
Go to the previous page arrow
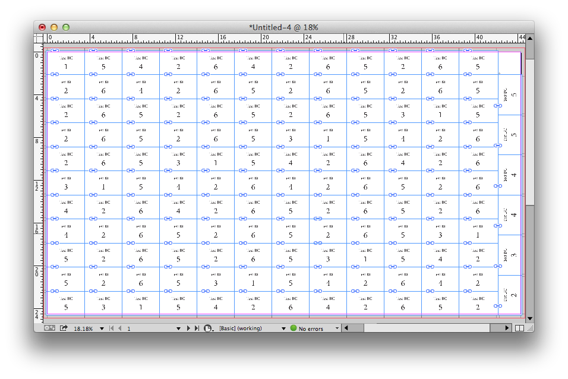[119, 328]
